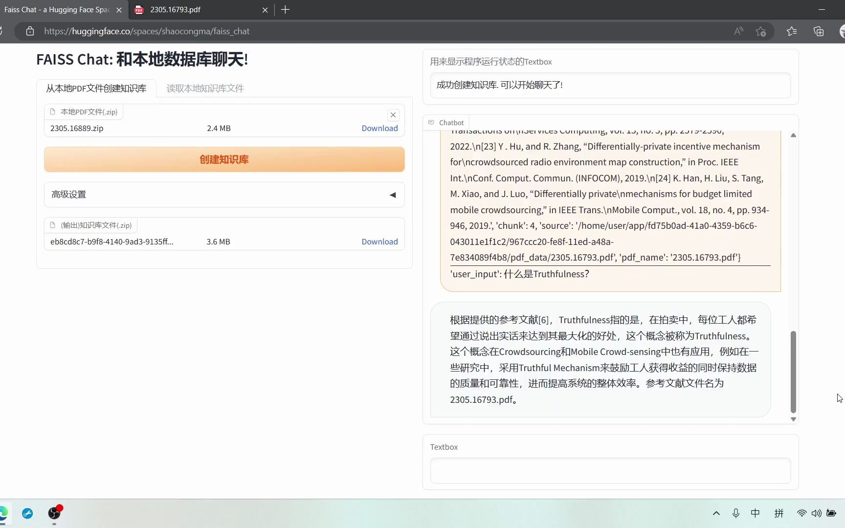Click the microphone tray icon
This screenshot has height=528, width=845.
point(735,513)
